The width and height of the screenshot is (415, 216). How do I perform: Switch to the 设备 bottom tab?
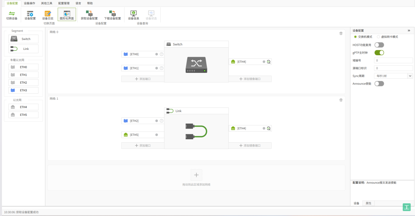(357, 203)
